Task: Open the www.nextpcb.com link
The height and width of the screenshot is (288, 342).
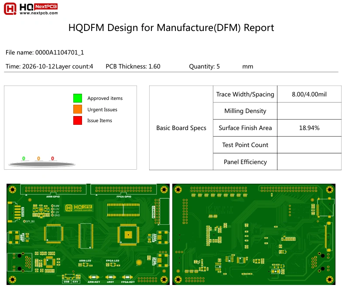Action: coord(39,13)
